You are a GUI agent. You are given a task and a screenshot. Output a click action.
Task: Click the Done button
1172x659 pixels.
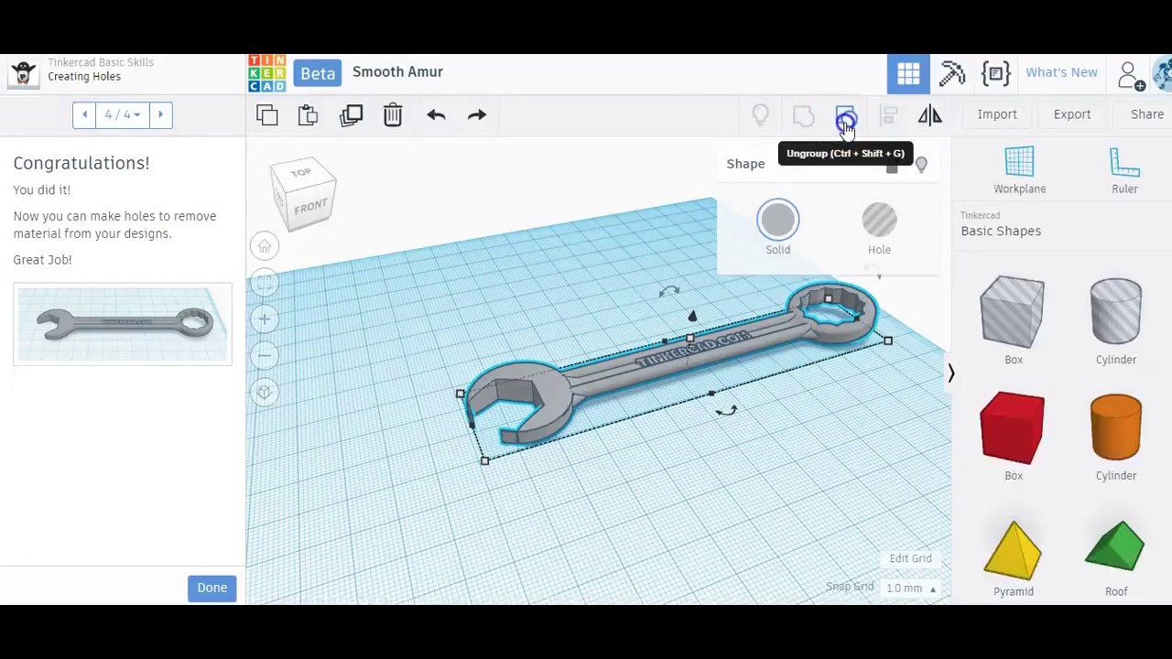212,588
